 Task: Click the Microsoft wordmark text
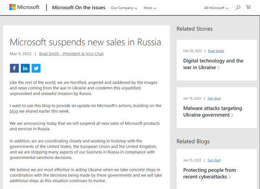[28, 7]
